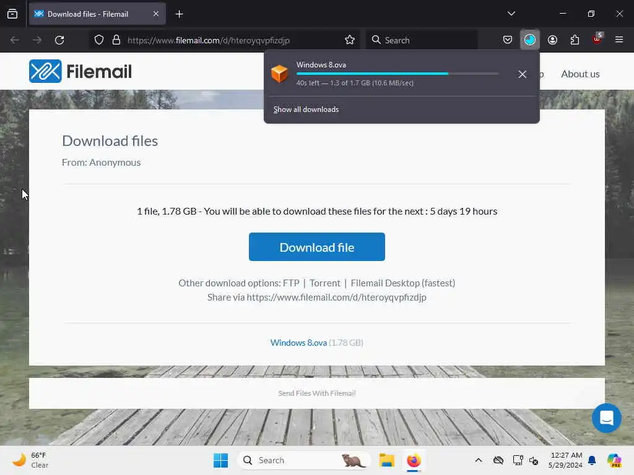Go back one page in Firefox
Viewport: 634px width, 475px height.
point(15,40)
